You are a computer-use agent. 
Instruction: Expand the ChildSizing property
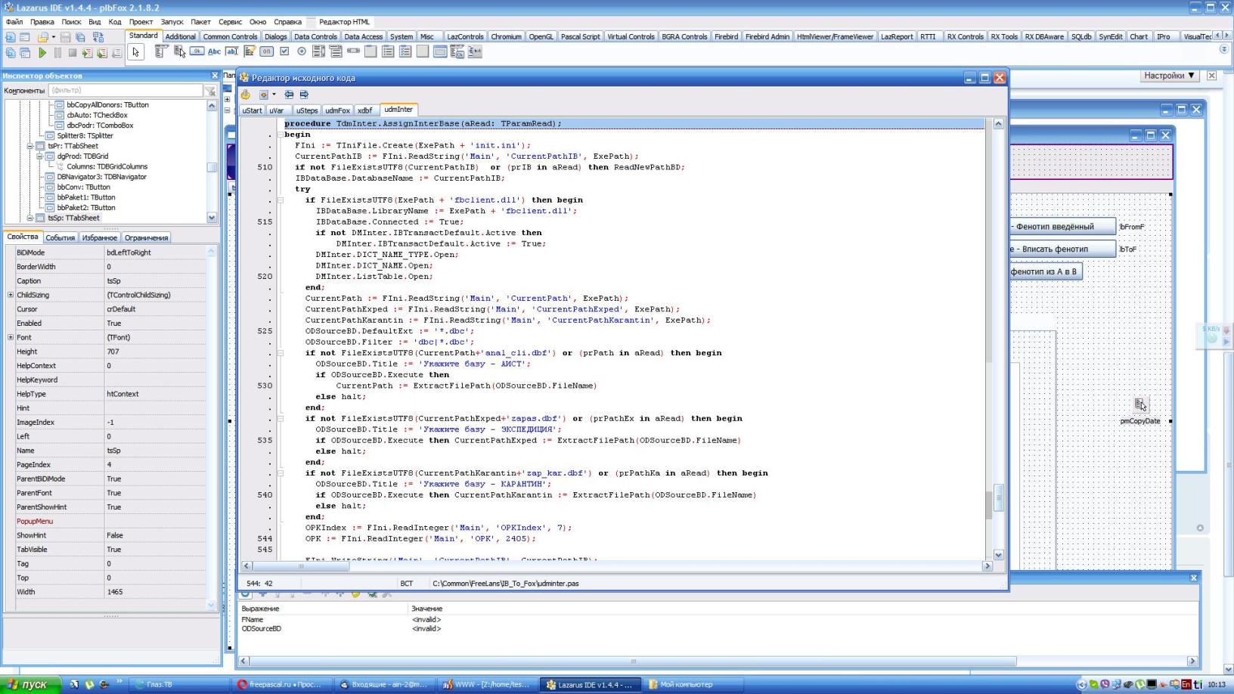11,295
